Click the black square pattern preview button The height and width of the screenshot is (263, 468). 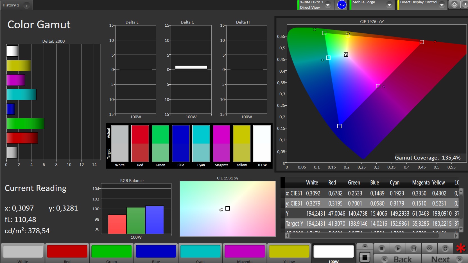click(x=365, y=257)
